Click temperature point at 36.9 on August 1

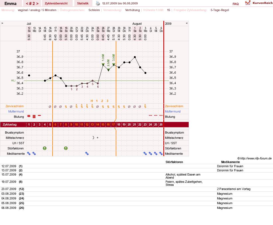point(135,57)
